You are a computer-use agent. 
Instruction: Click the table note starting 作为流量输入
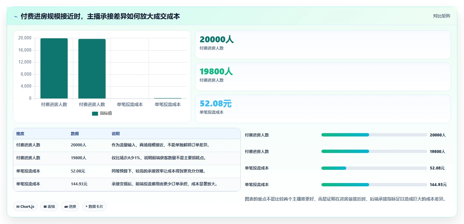161,145
